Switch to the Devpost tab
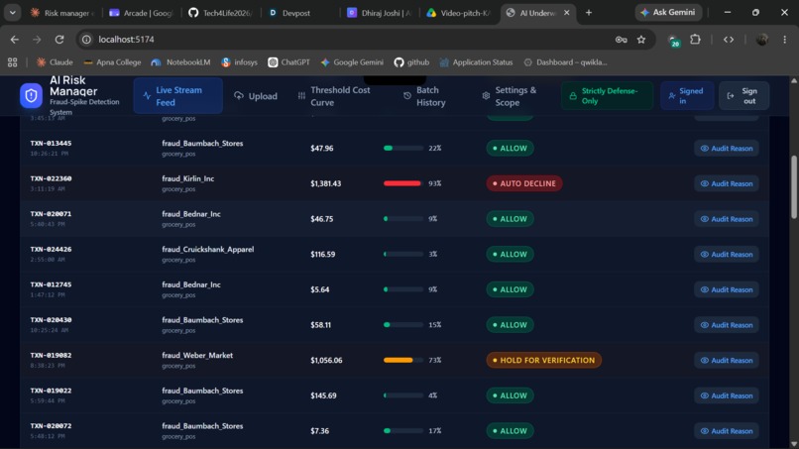 click(300, 13)
